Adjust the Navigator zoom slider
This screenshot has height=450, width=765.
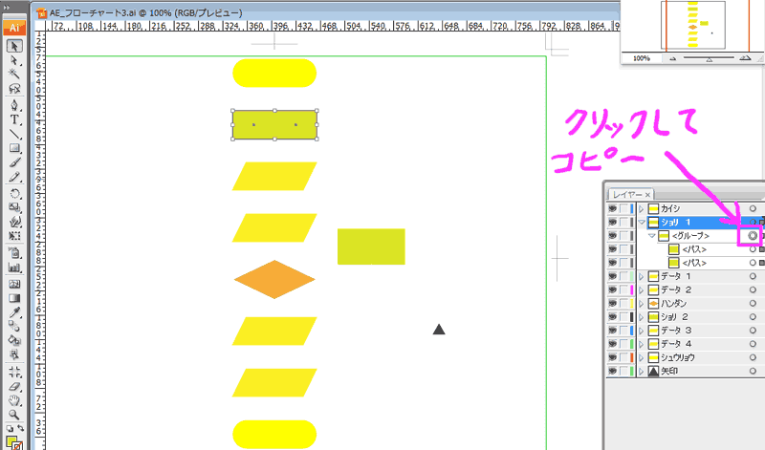709,59
